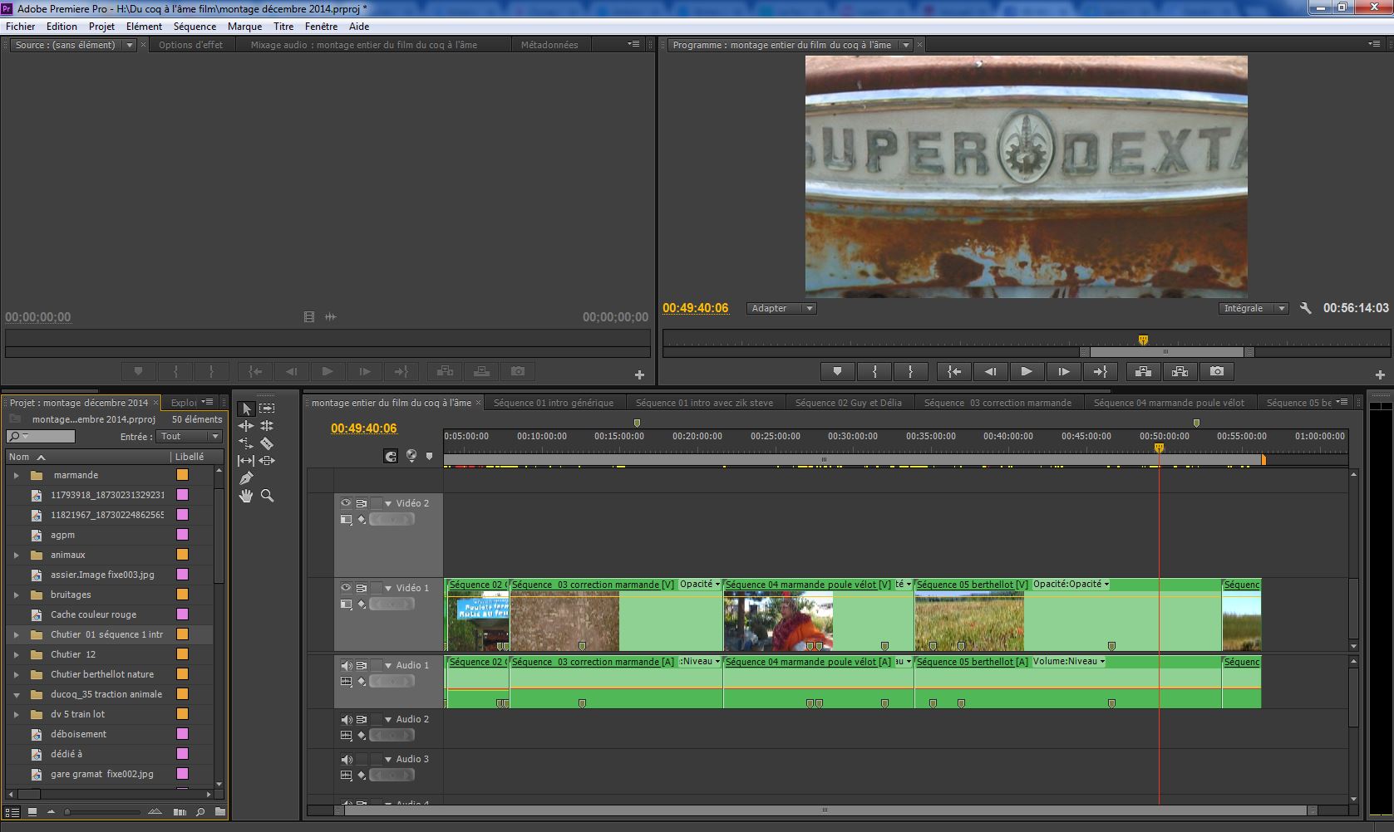This screenshot has height=832, width=1394.
Task: Create new bin with folder icon
Action: (x=219, y=812)
